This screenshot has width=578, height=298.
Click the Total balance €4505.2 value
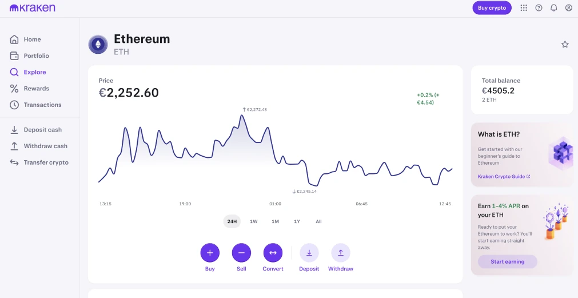point(498,91)
